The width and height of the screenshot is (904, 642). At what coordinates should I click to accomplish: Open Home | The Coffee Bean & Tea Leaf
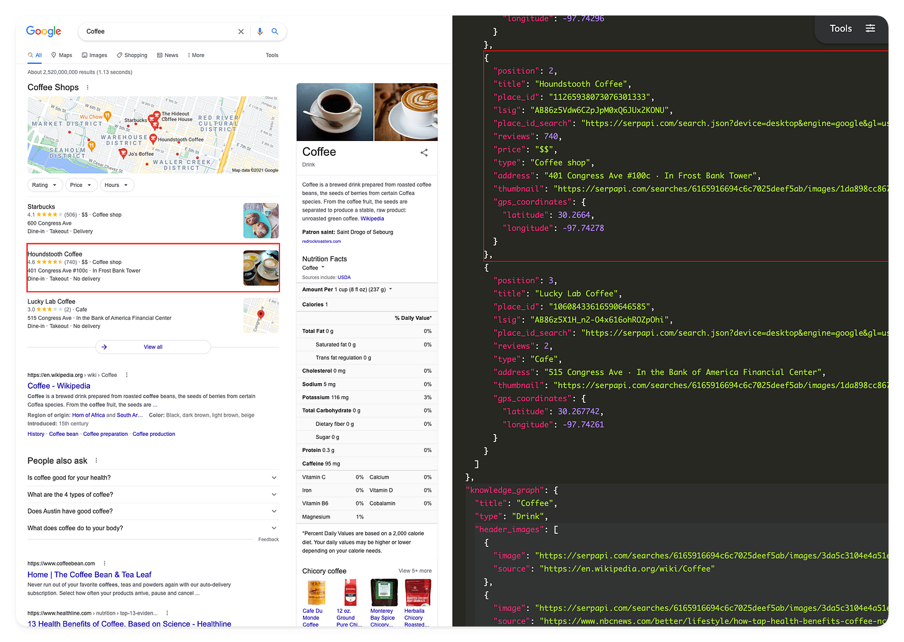(x=89, y=575)
